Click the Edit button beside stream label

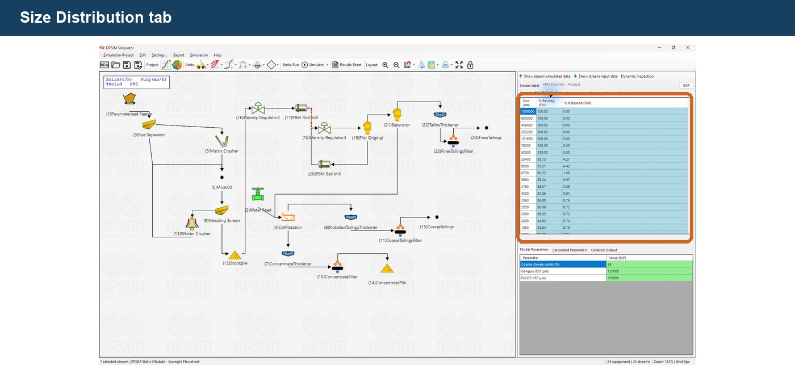686,85
